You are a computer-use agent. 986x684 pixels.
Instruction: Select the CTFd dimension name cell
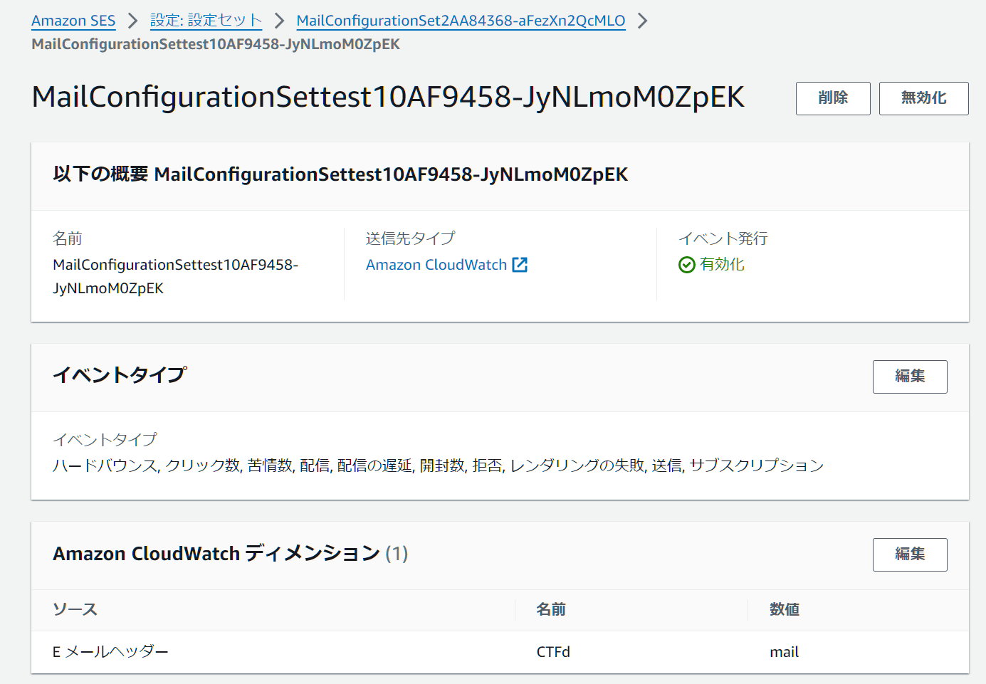tap(553, 652)
